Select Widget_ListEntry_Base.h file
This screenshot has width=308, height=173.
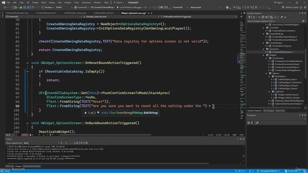288,95
